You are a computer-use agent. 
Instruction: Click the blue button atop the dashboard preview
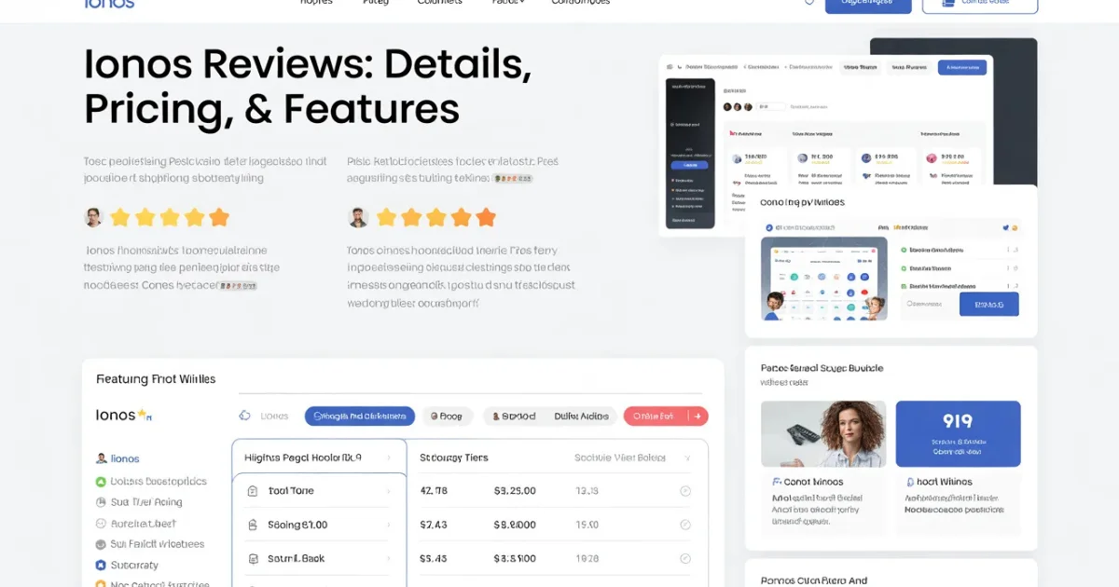pos(961,67)
